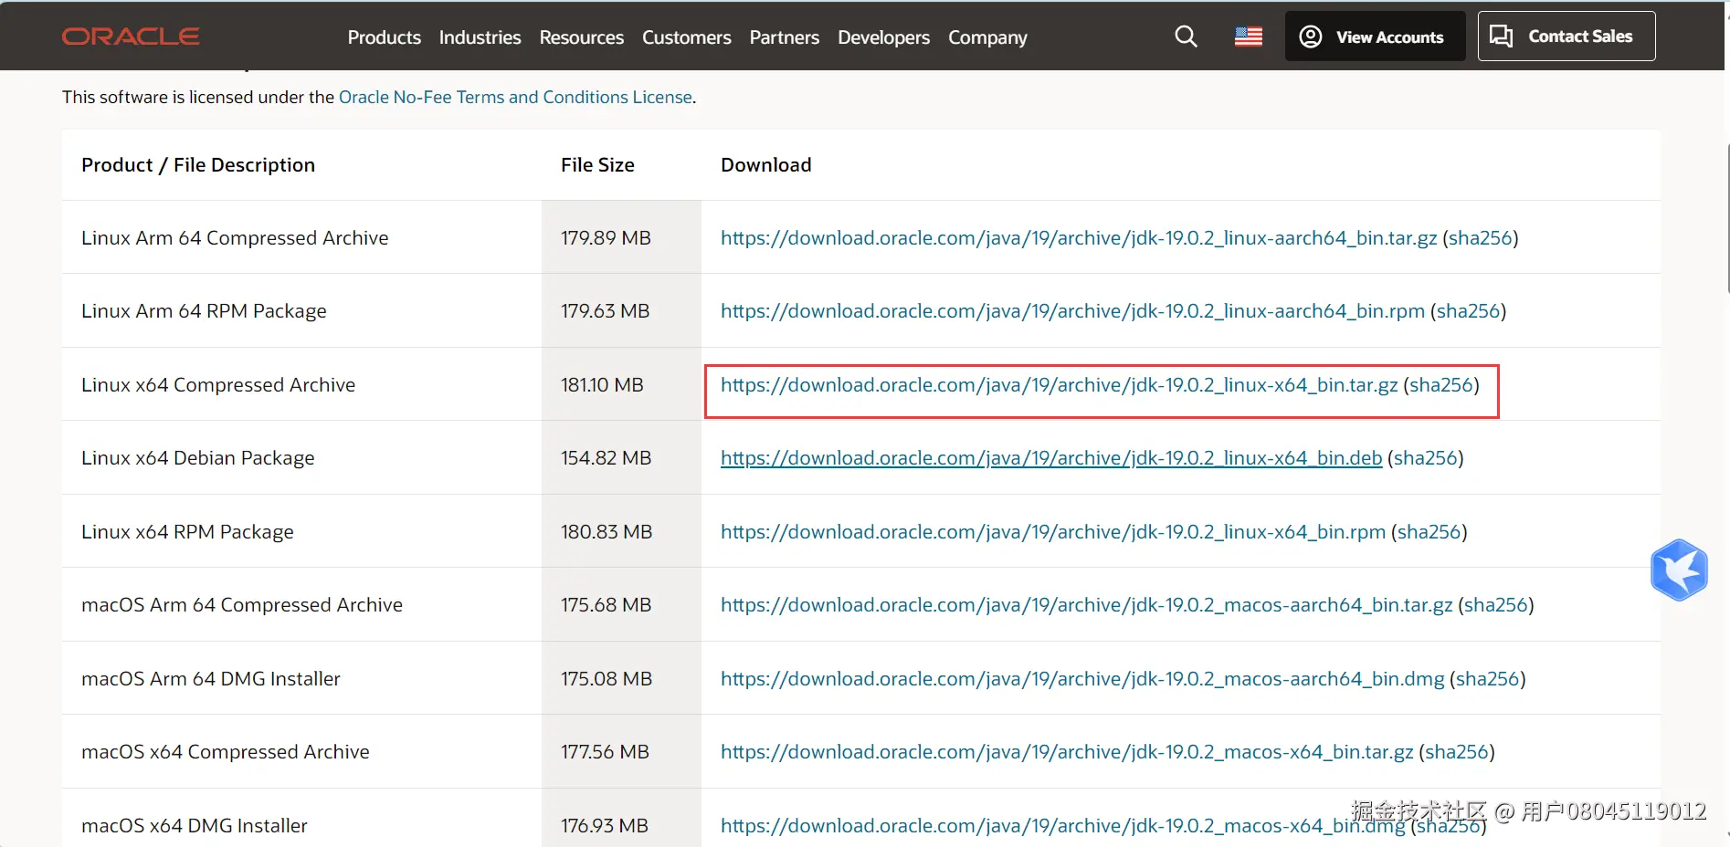Click the blue bird floating assistant icon
Viewport: 1730px width, 847px height.
click(1679, 570)
